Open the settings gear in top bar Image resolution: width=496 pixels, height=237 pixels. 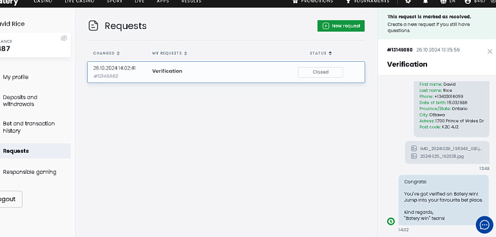(408, 1)
